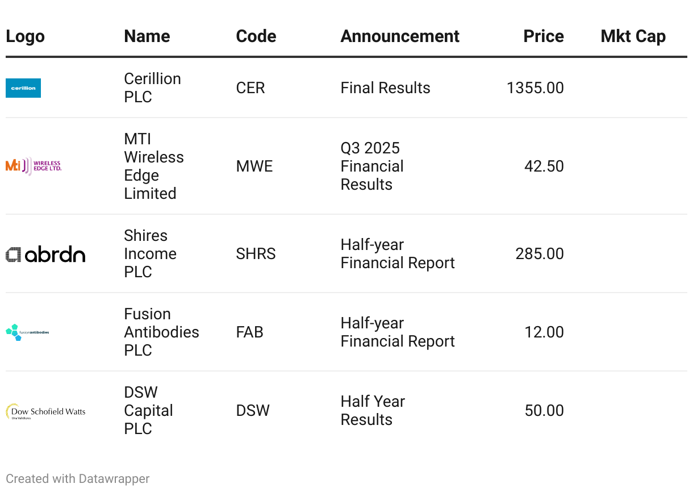Click the Announcement column header
This screenshot has height=492, width=693.
click(400, 36)
